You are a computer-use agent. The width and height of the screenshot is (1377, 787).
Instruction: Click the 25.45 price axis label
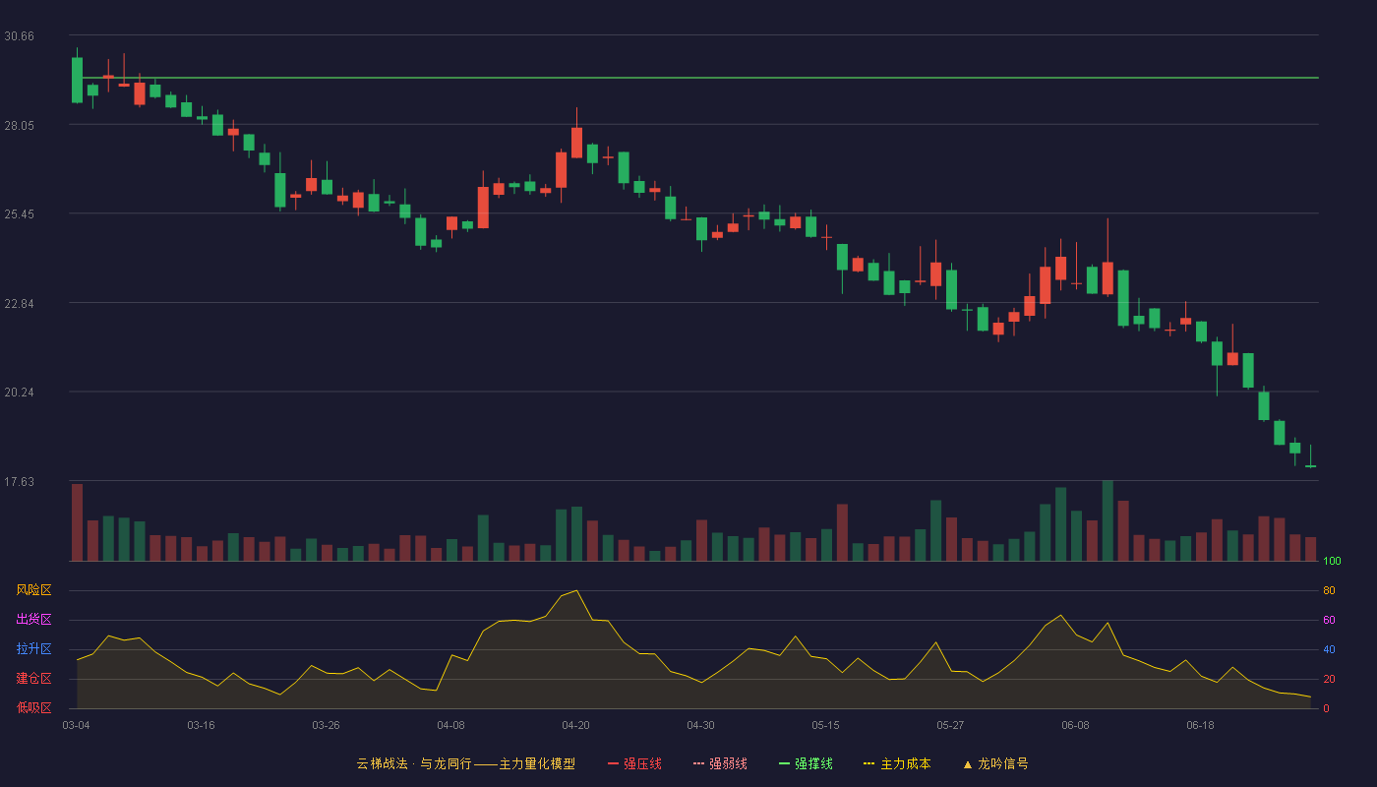pos(19,214)
